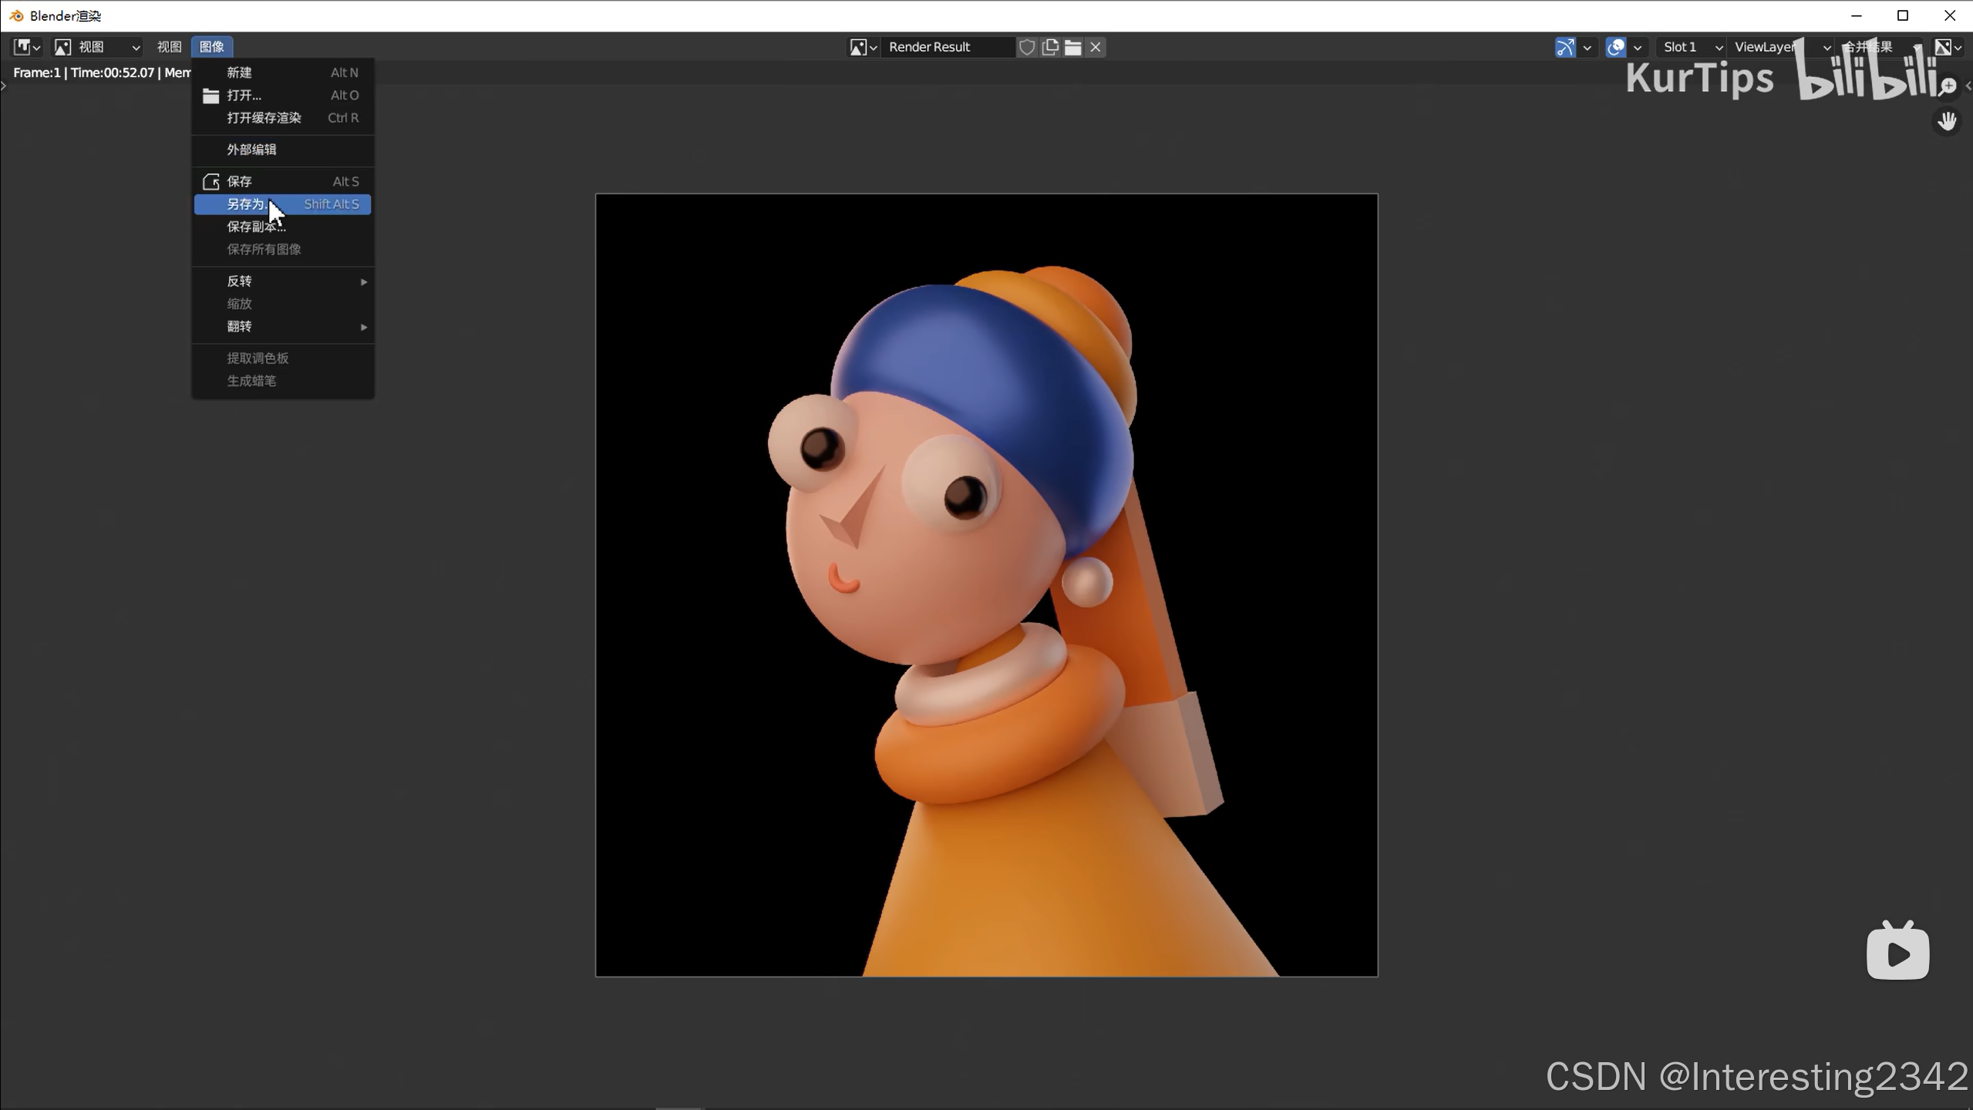This screenshot has width=1973, height=1110.
Task: Open the editor type selector icon
Action: point(26,47)
